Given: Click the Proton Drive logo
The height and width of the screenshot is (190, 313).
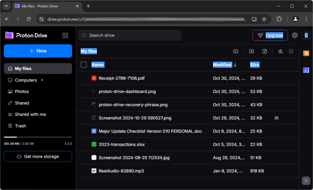Looking at the screenshot, I should [26, 35].
